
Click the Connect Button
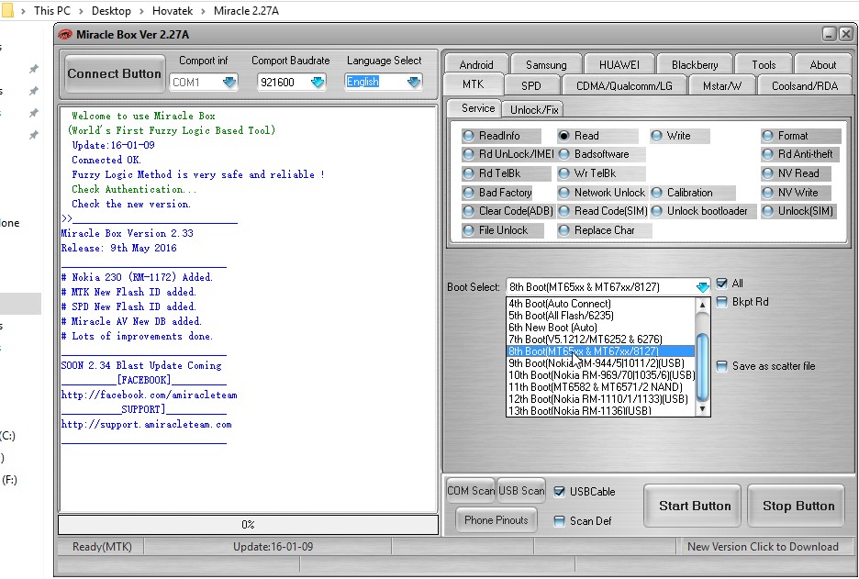coord(115,74)
